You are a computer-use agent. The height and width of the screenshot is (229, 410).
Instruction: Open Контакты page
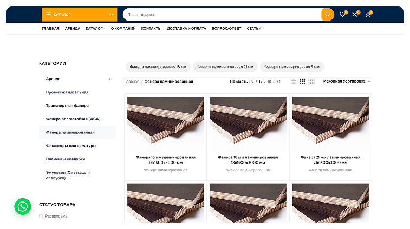pos(152,29)
